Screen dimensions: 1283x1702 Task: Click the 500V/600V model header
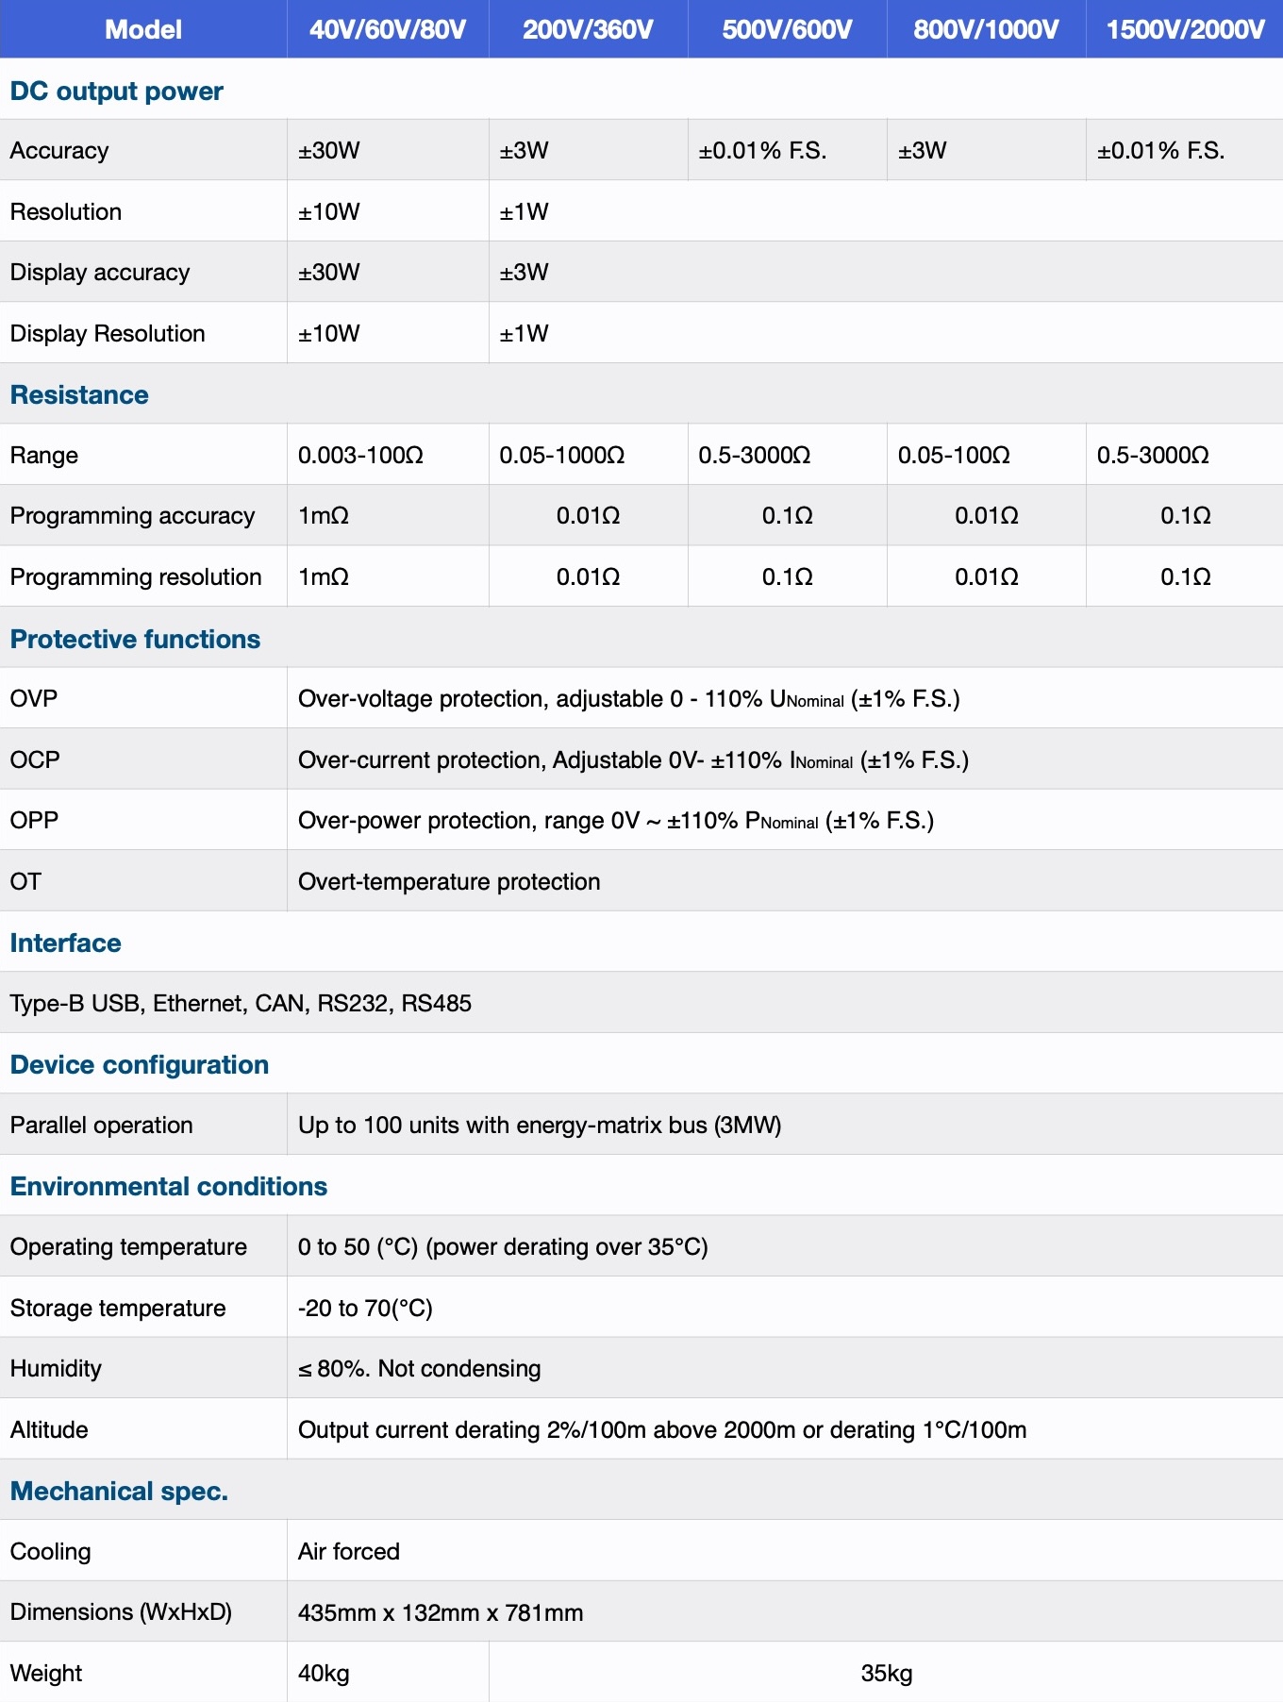[x=787, y=29]
